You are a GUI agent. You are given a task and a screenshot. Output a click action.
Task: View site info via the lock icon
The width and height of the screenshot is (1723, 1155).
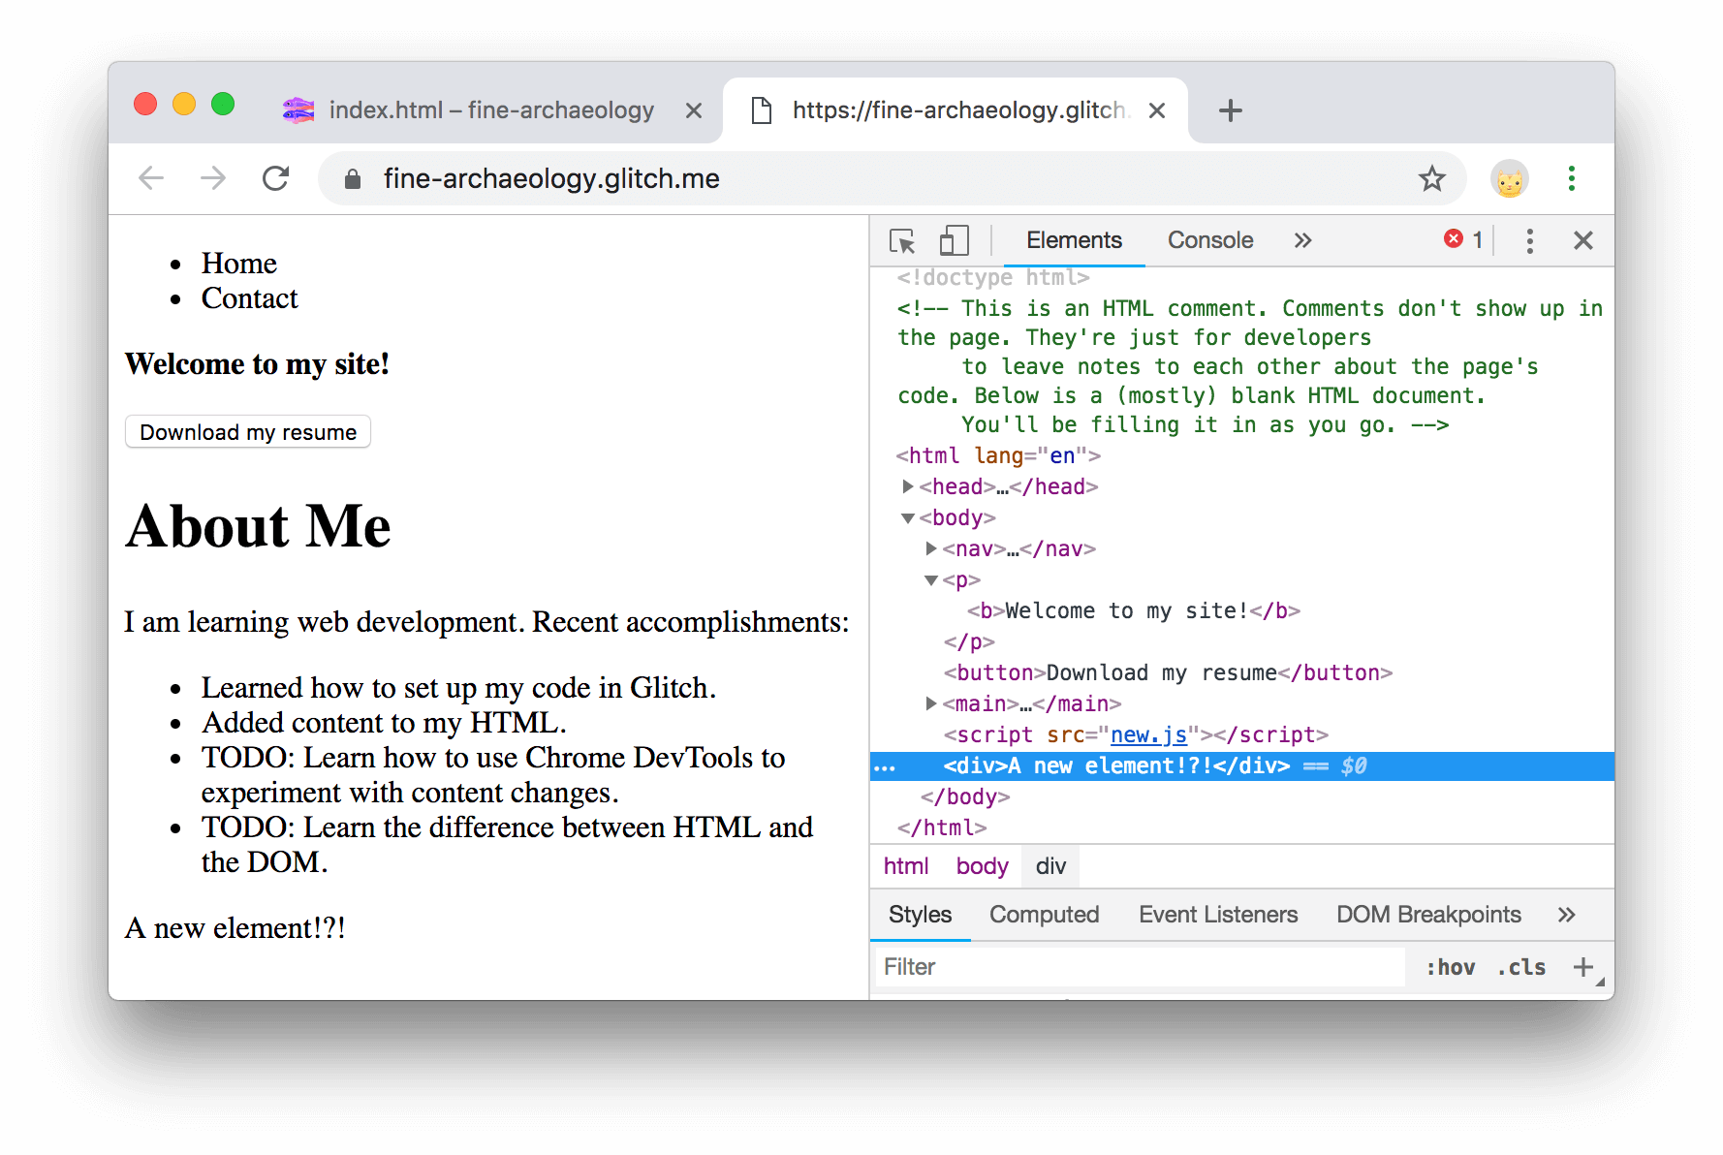[353, 179]
